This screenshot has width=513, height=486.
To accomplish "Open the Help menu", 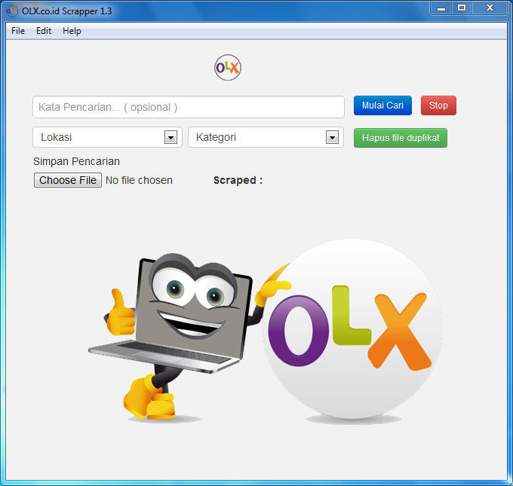I will [72, 31].
